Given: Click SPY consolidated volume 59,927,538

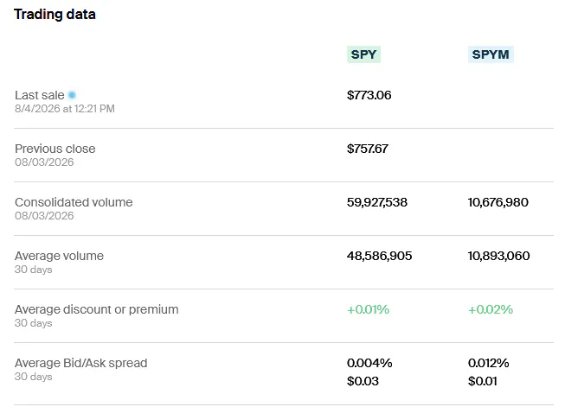Looking at the screenshot, I should click(377, 202).
